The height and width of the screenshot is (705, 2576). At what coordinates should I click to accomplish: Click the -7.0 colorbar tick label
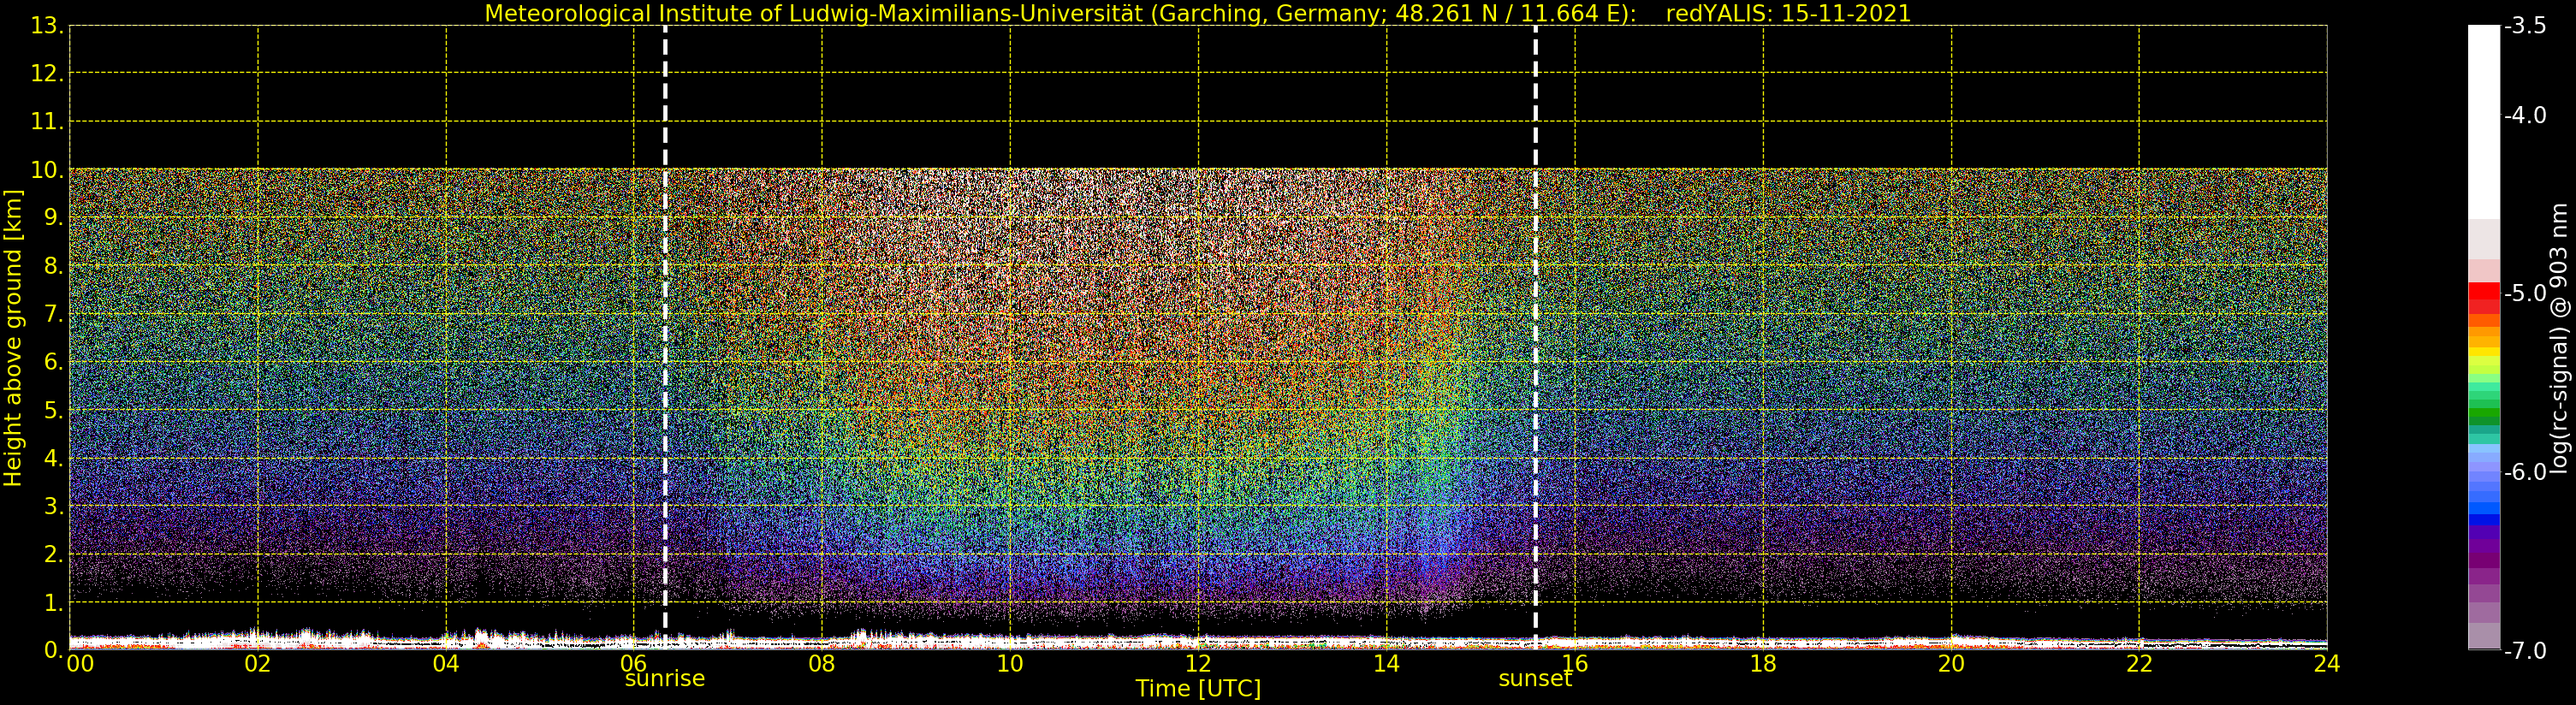pos(2525,651)
